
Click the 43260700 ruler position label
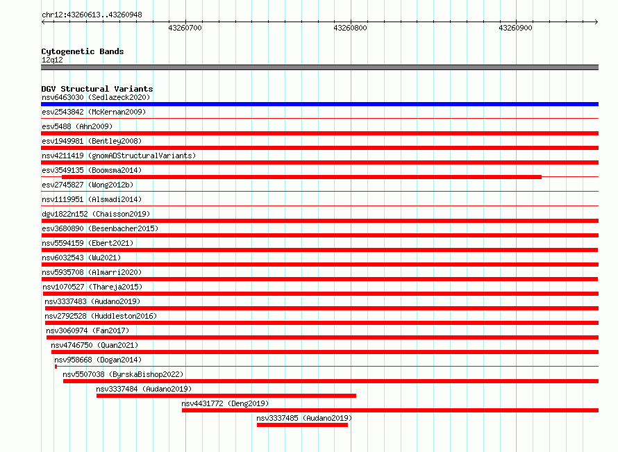tap(185, 28)
